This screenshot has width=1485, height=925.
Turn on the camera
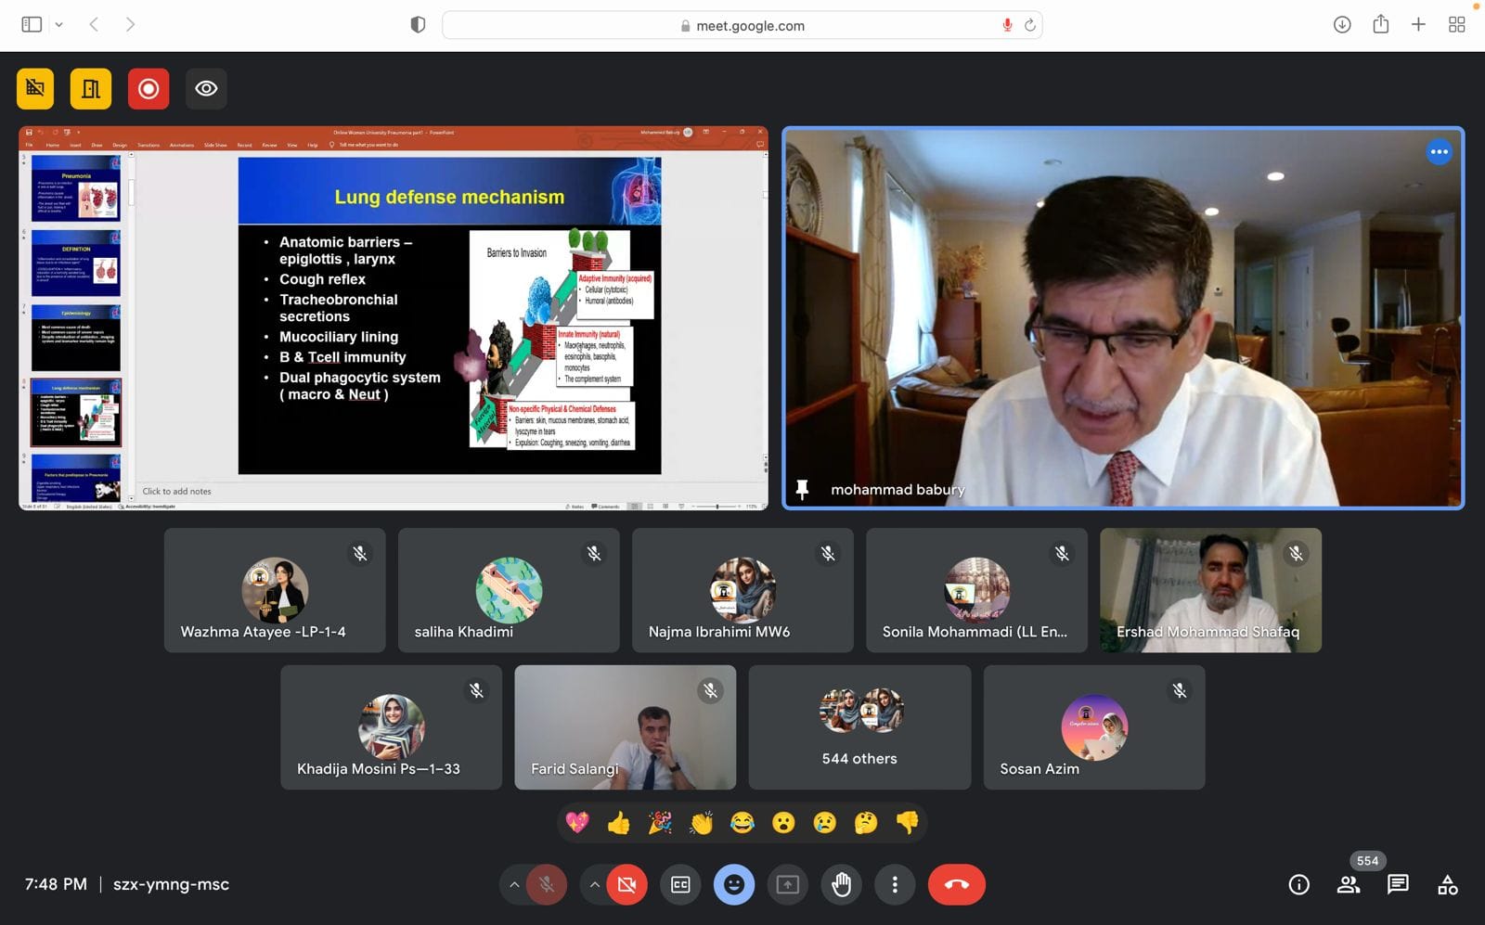click(x=626, y=885)
